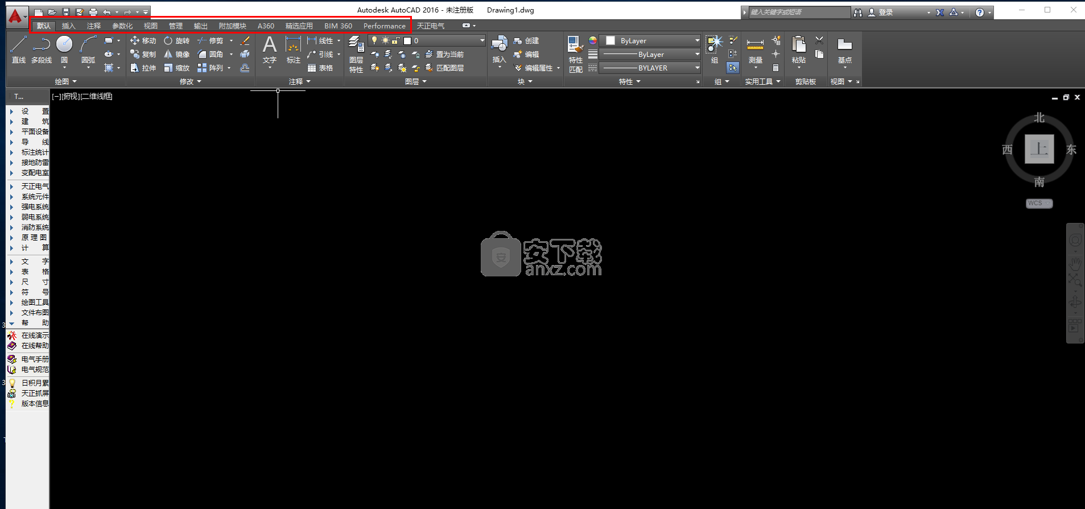Click the 上 (Top) face of ViewCube
1085x509 pixels.
click(x=1039, y=150)
